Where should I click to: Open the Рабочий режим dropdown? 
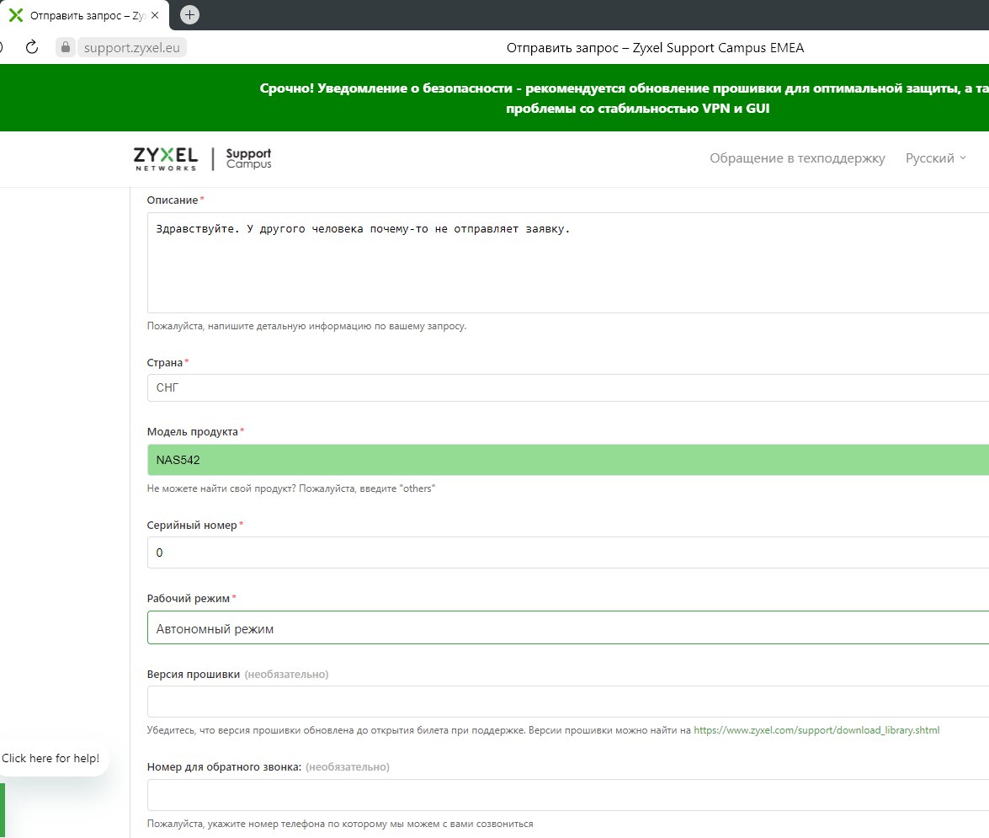pyautogui.click(x=567, y=628)
